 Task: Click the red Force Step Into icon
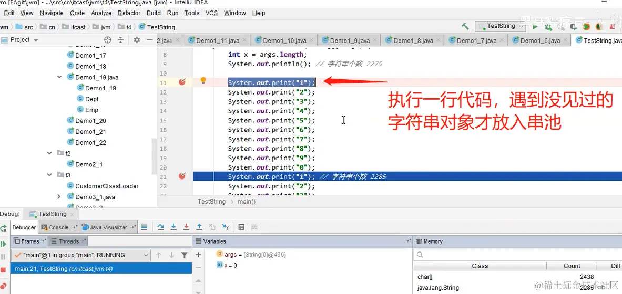tap(187, 227)
